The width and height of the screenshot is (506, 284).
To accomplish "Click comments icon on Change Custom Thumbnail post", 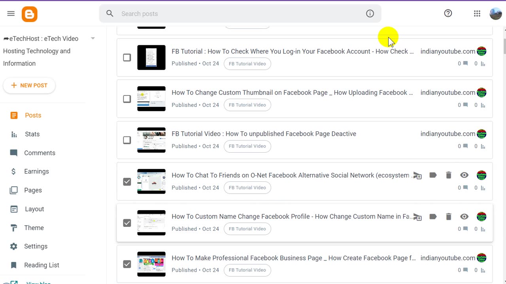I will (466, 105).
